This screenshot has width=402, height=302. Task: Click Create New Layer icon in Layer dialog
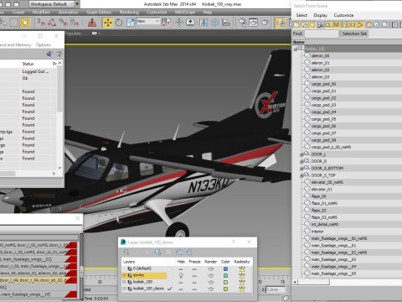click(x=126, y=252)
